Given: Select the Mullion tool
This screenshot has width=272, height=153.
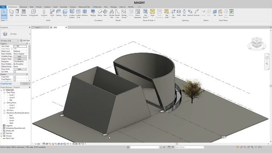Looking at the screenshot, I should [x=85, y=13].
